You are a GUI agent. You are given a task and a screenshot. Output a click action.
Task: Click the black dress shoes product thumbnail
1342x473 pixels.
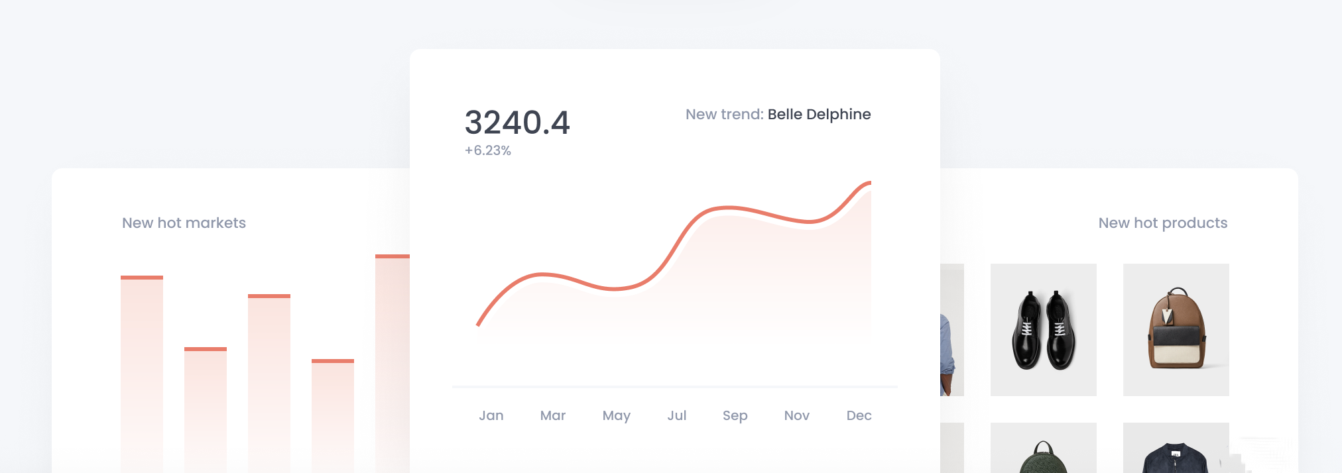(1043, 330)
